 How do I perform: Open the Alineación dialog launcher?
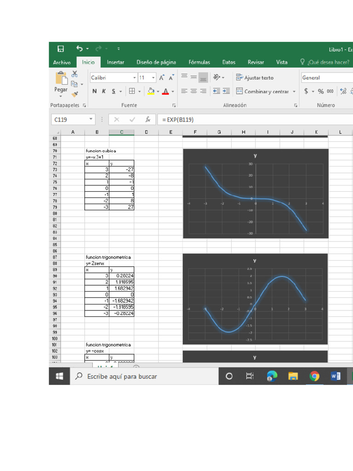click(x=296, y=105)
